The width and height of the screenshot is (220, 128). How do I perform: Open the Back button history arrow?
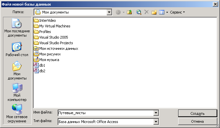[124, 12]
